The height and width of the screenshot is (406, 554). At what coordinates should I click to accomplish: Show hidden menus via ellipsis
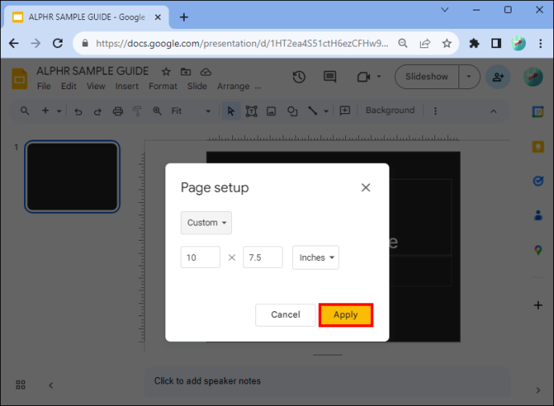point(258,87)
